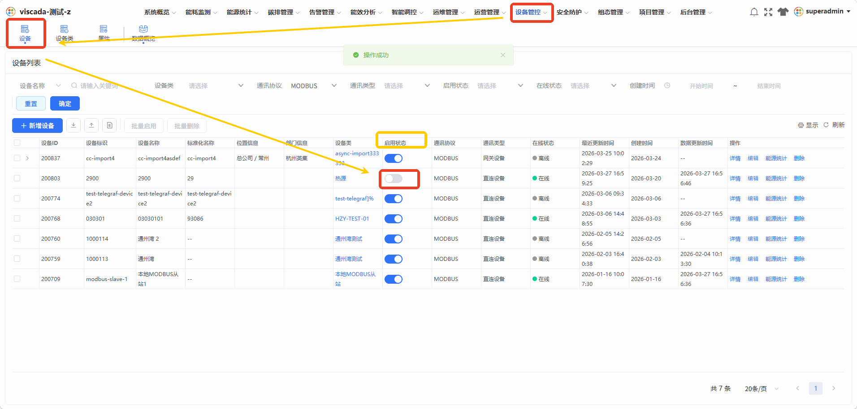Click the 新增设备 button
The height and width of the screenshot is (409, 857).
(x=37, y=126)
